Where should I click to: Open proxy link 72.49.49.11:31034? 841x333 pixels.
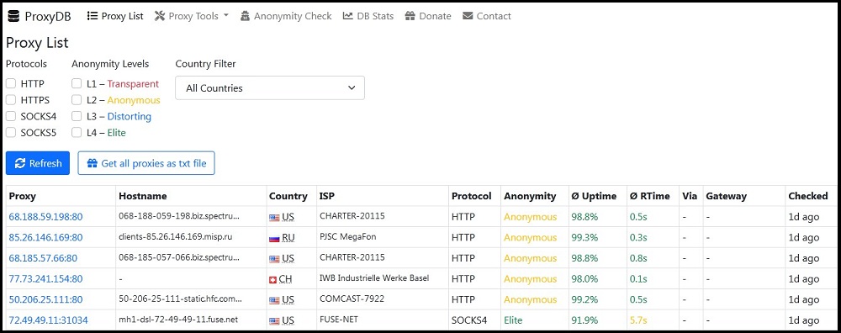click(x=48, y=320)
